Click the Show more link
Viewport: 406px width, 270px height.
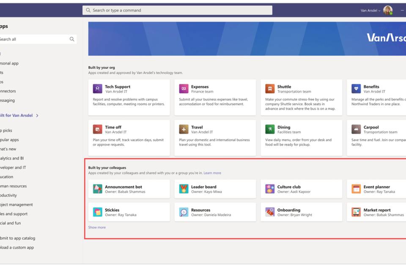(97, 227)
